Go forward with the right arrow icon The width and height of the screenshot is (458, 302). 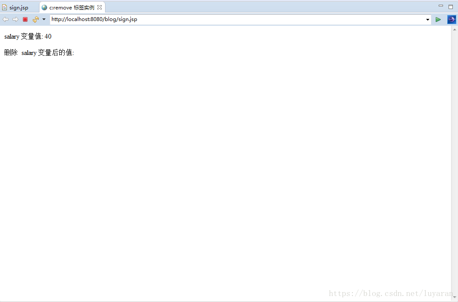(15, 19)
